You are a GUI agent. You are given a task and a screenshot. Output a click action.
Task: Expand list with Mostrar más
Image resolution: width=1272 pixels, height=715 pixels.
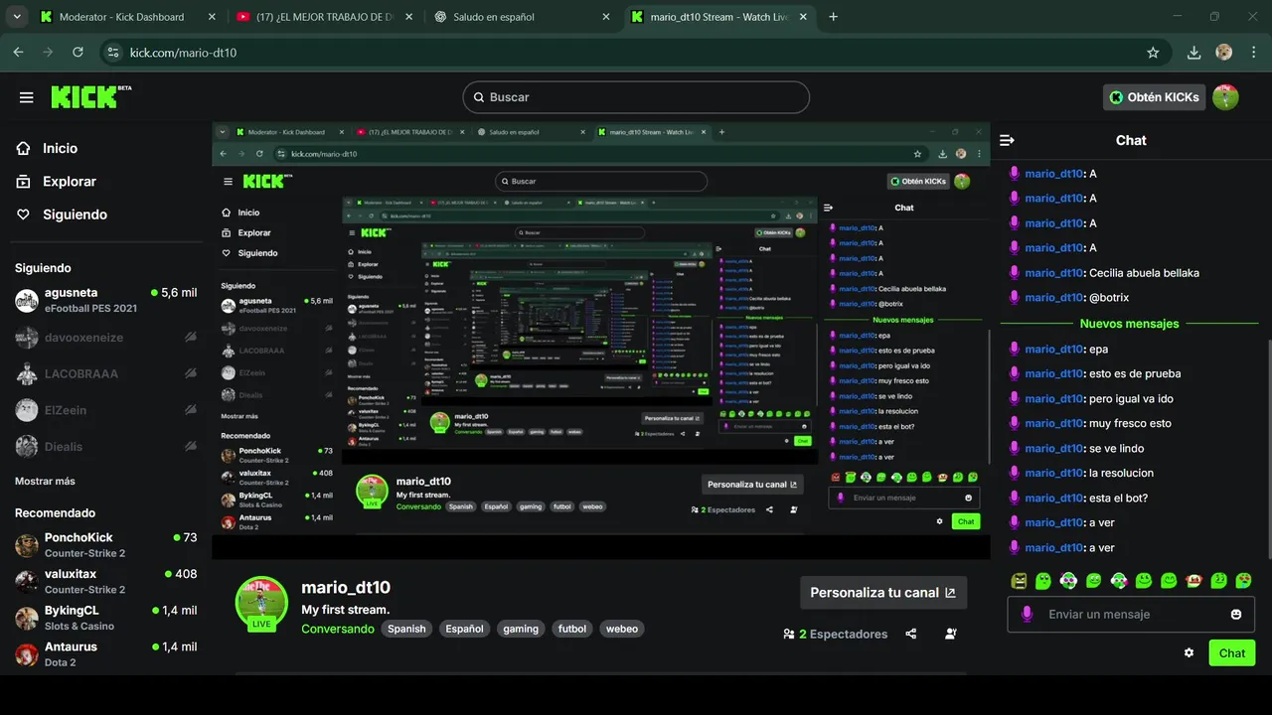[x=45, y=481]
